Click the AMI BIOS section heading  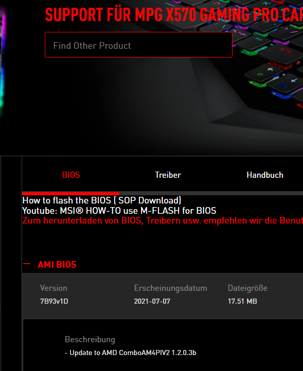(57, 265)
